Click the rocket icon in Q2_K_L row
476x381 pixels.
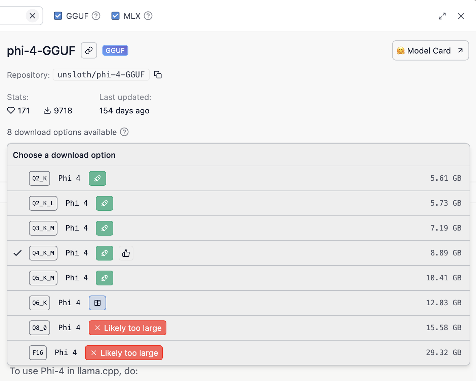pyautogui.click(x=105, y=203)
